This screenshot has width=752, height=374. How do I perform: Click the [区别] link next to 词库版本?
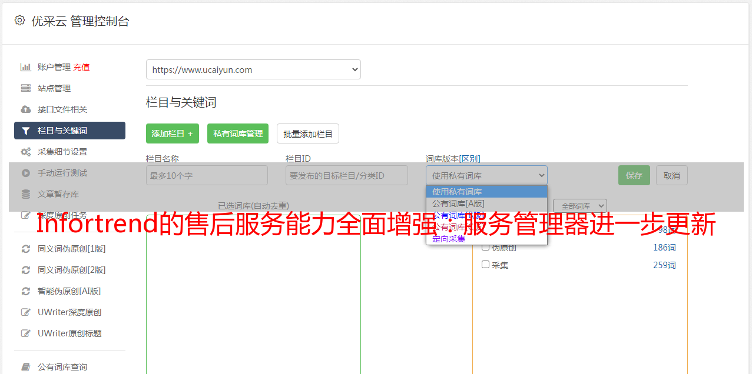point(470,159)
